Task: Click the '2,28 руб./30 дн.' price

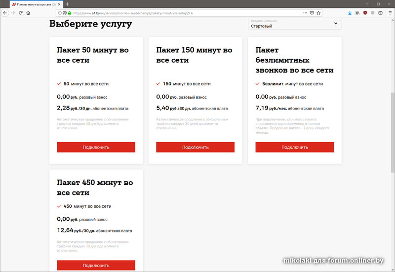Action: [74, 108]
